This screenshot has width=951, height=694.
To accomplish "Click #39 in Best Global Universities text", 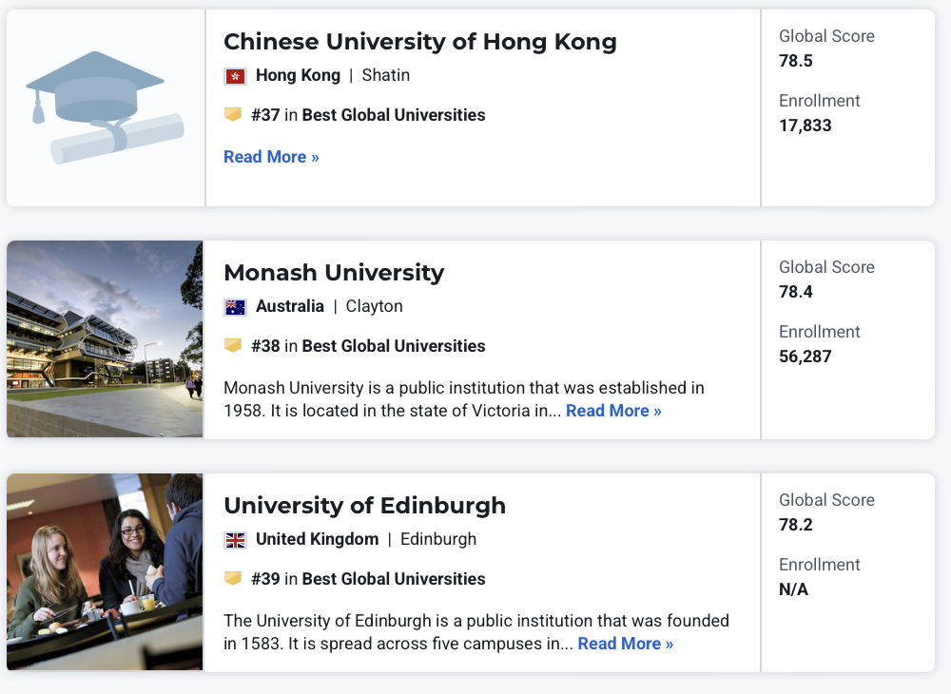I will click(368, 579).
